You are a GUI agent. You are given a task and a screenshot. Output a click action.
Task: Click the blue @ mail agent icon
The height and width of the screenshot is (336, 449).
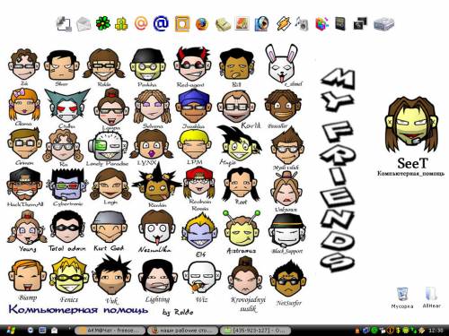click(x=161, y=23)
